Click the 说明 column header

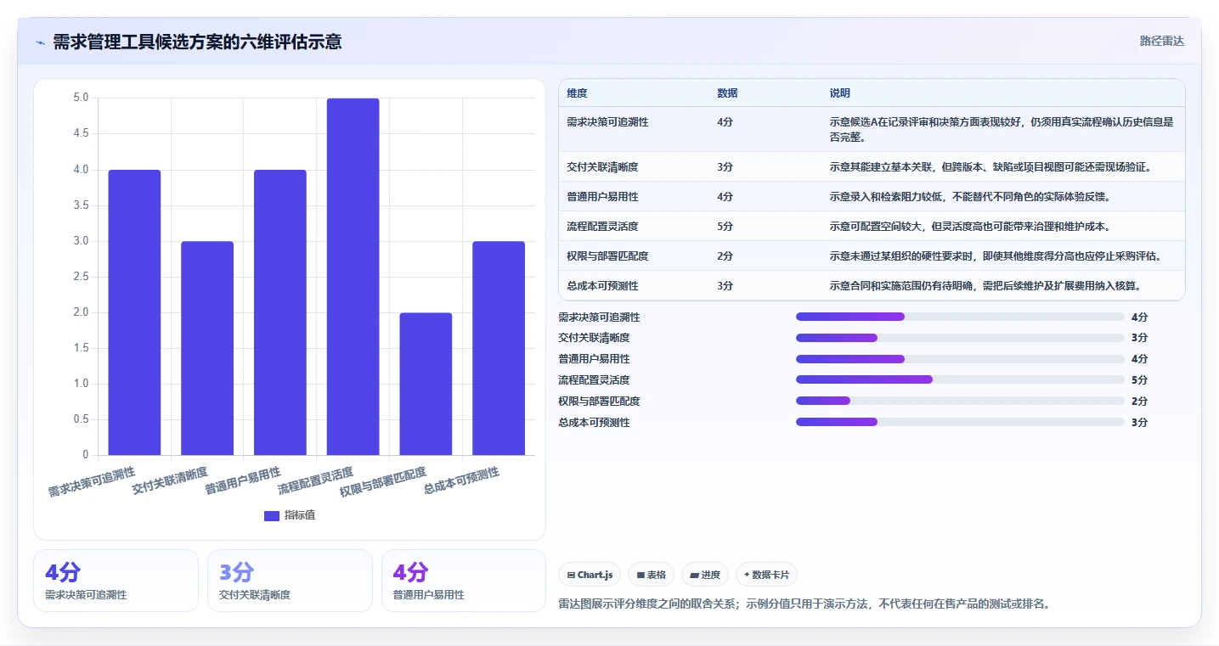(840, 93)
